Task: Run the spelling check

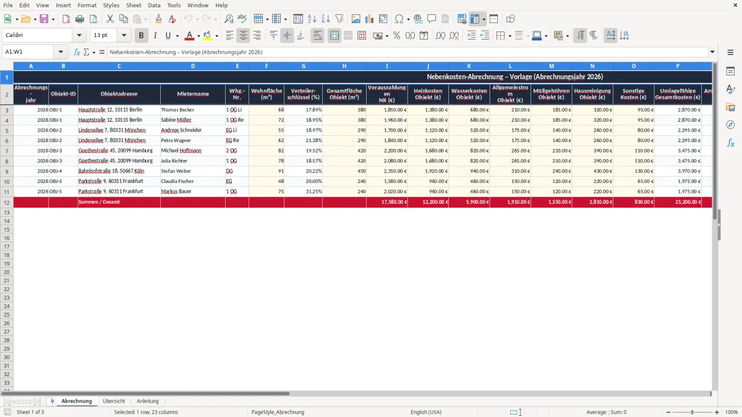Action: [242, 19]
